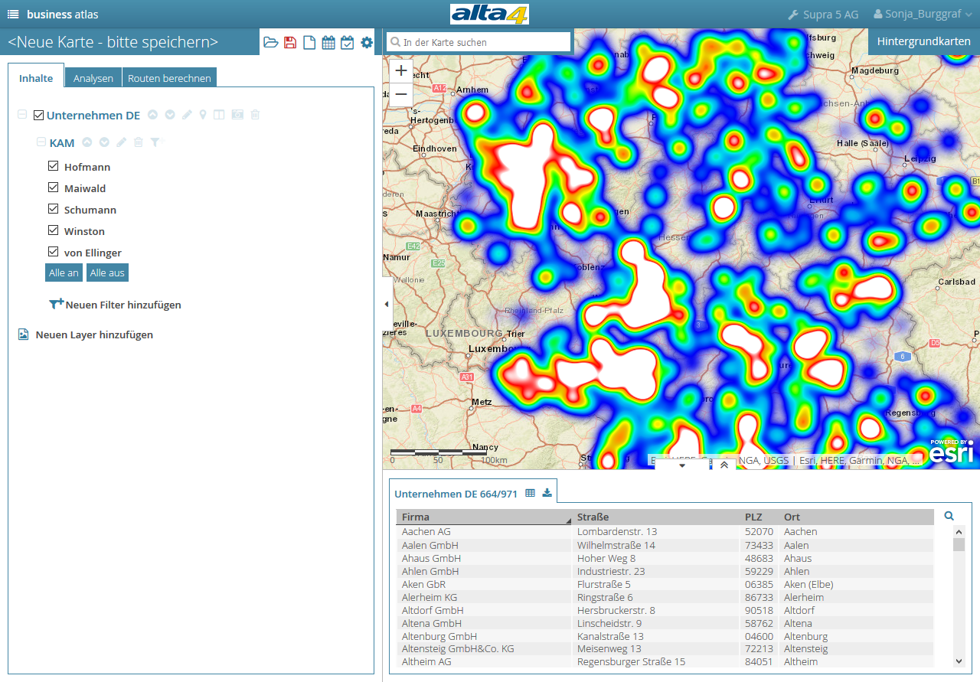Viewport: 980px width, 682px height.
Task: Open Hintergrundkarten basemap menu
Action: point(924,41)
